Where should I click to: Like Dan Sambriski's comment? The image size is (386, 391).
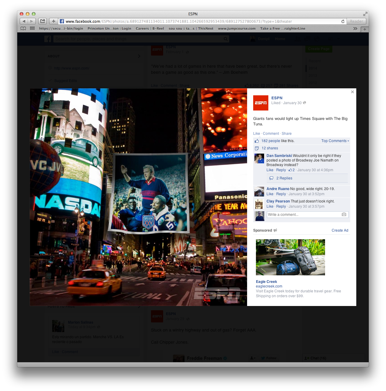click(270, 170)
